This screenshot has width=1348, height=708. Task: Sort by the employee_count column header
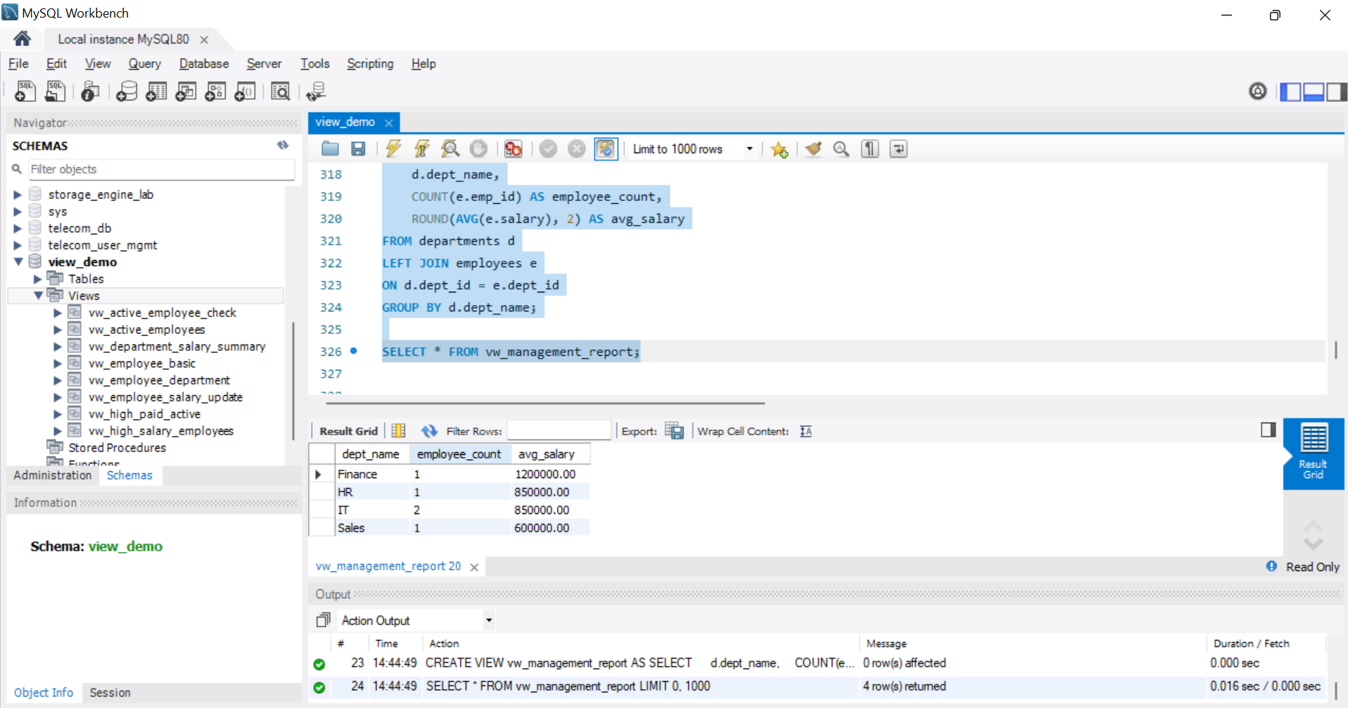[459, 454]
